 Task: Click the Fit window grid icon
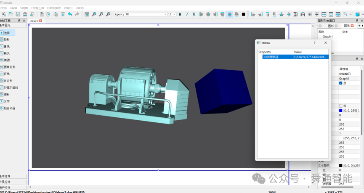pyautogui.click(x=87, y=14)
